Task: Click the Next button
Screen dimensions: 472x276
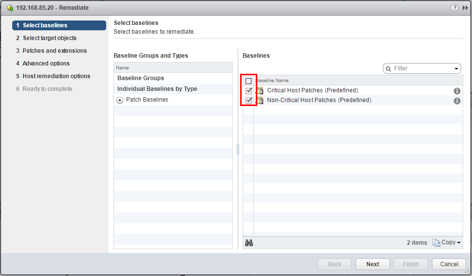Action: [x=373, y=264]
